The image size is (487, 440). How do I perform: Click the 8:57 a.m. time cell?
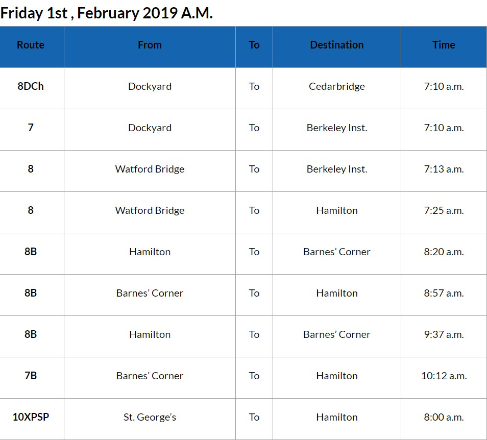coord(444,293)
